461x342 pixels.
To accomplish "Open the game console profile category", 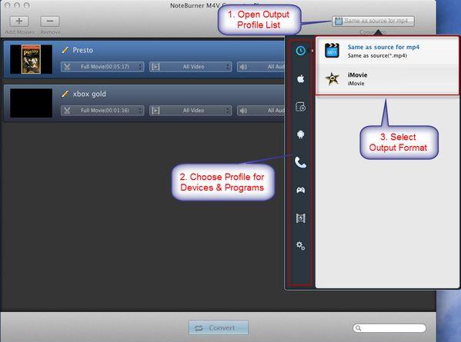I will tap(300, 191).
